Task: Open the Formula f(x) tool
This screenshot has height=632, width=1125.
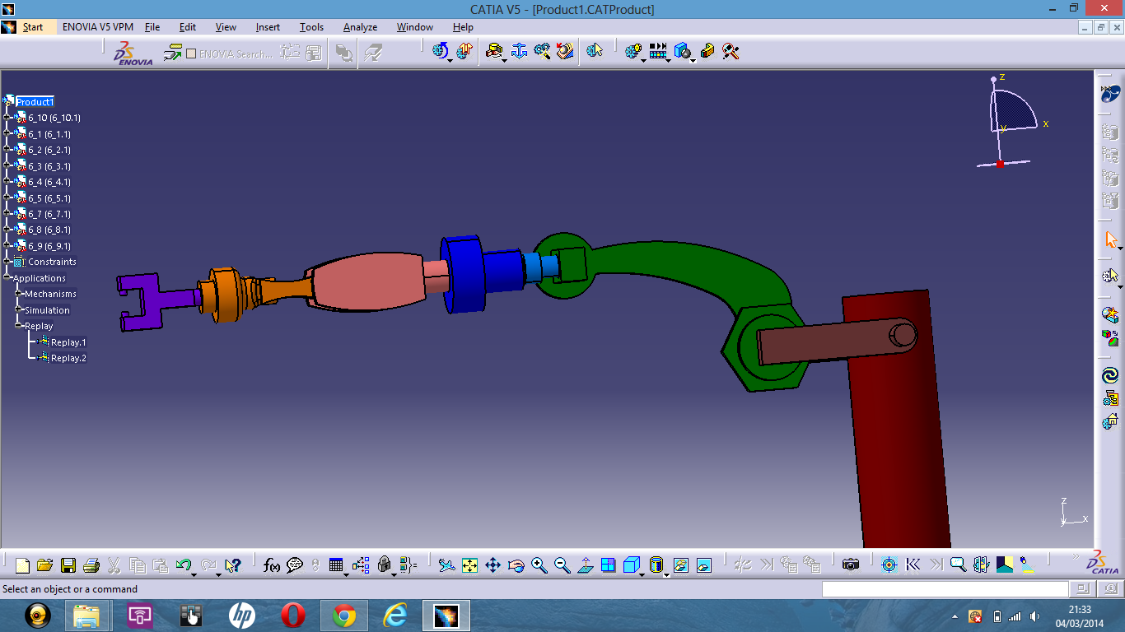Action: pos(272,565)
